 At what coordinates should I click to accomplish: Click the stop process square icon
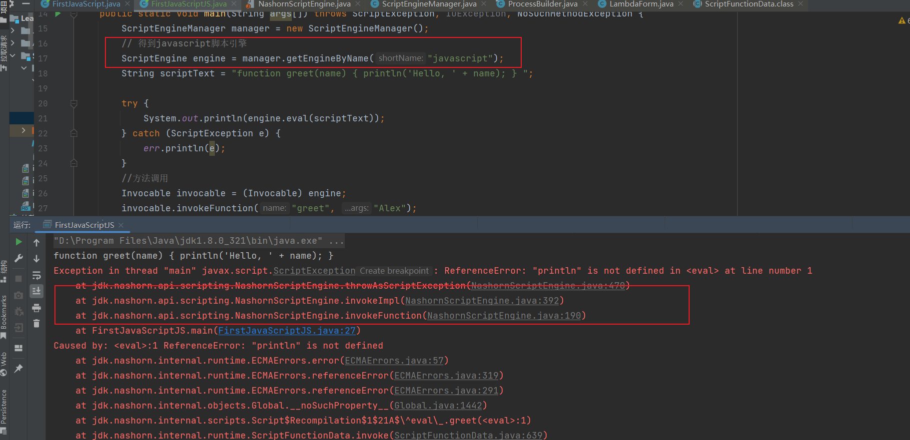click(x=18, y=278)
